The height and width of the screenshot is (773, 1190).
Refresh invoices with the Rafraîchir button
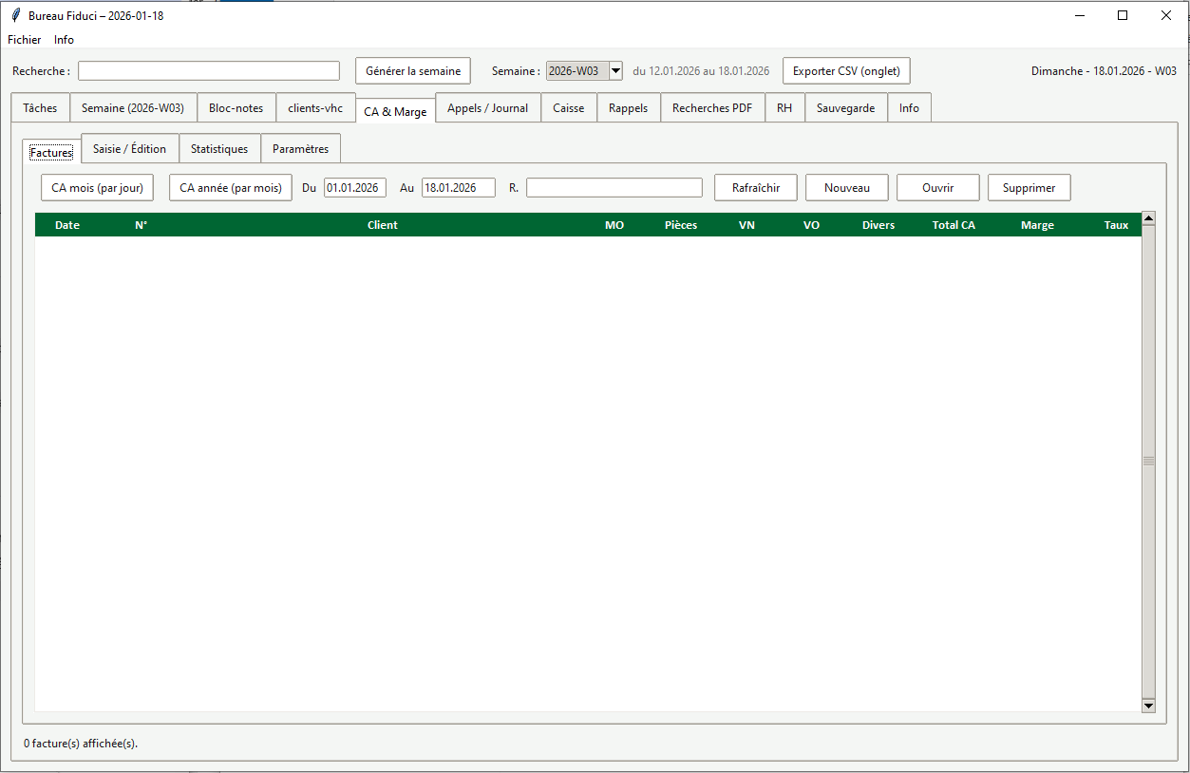pyautogui.click(x=755, y=187)
